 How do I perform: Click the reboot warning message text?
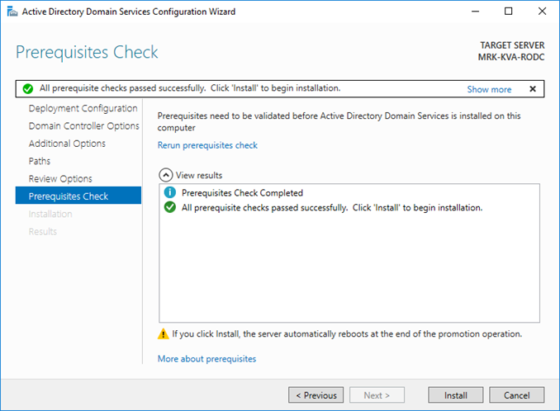[x=347, y=334]
